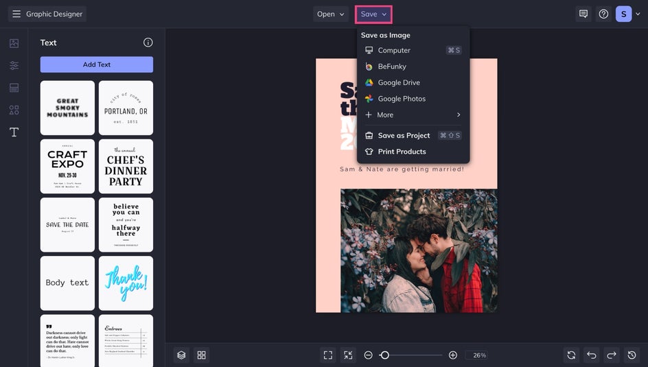Open the help question mark icon
The image size is (648, 367).
[603, 14]
